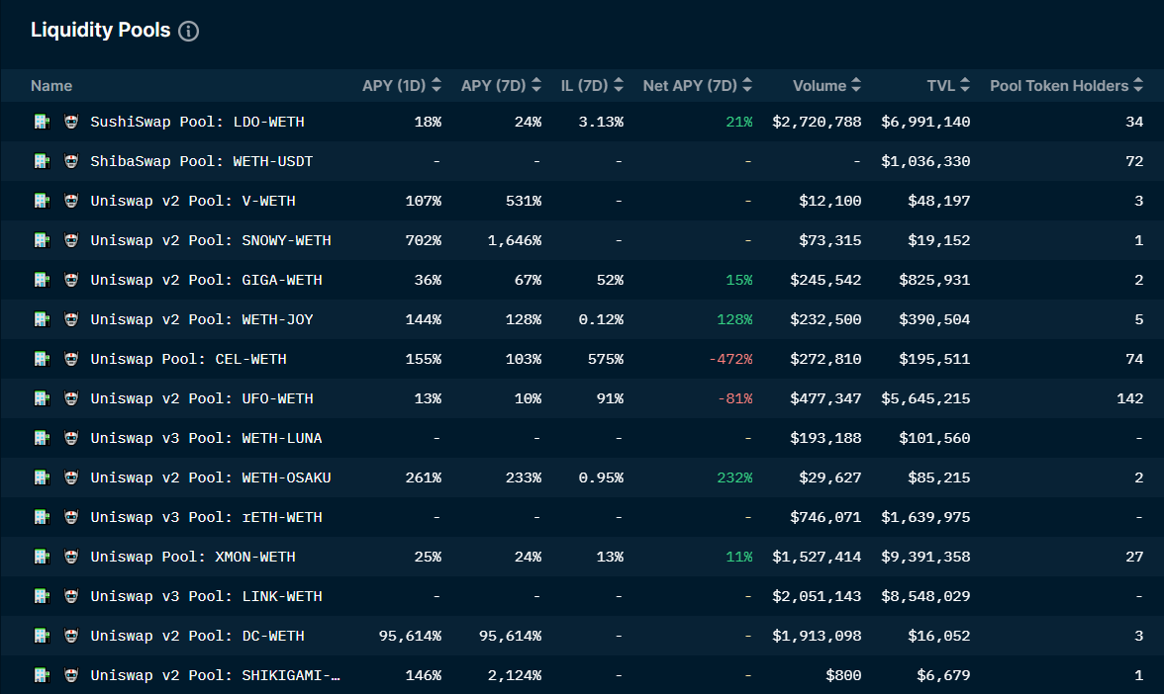This screenshot has width=1164, height=694.
Task: Click the info icon beside Liquidity Pools
Action: point(188,31)
